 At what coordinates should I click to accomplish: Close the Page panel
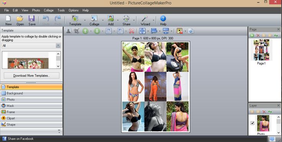(x=279, y=29)
